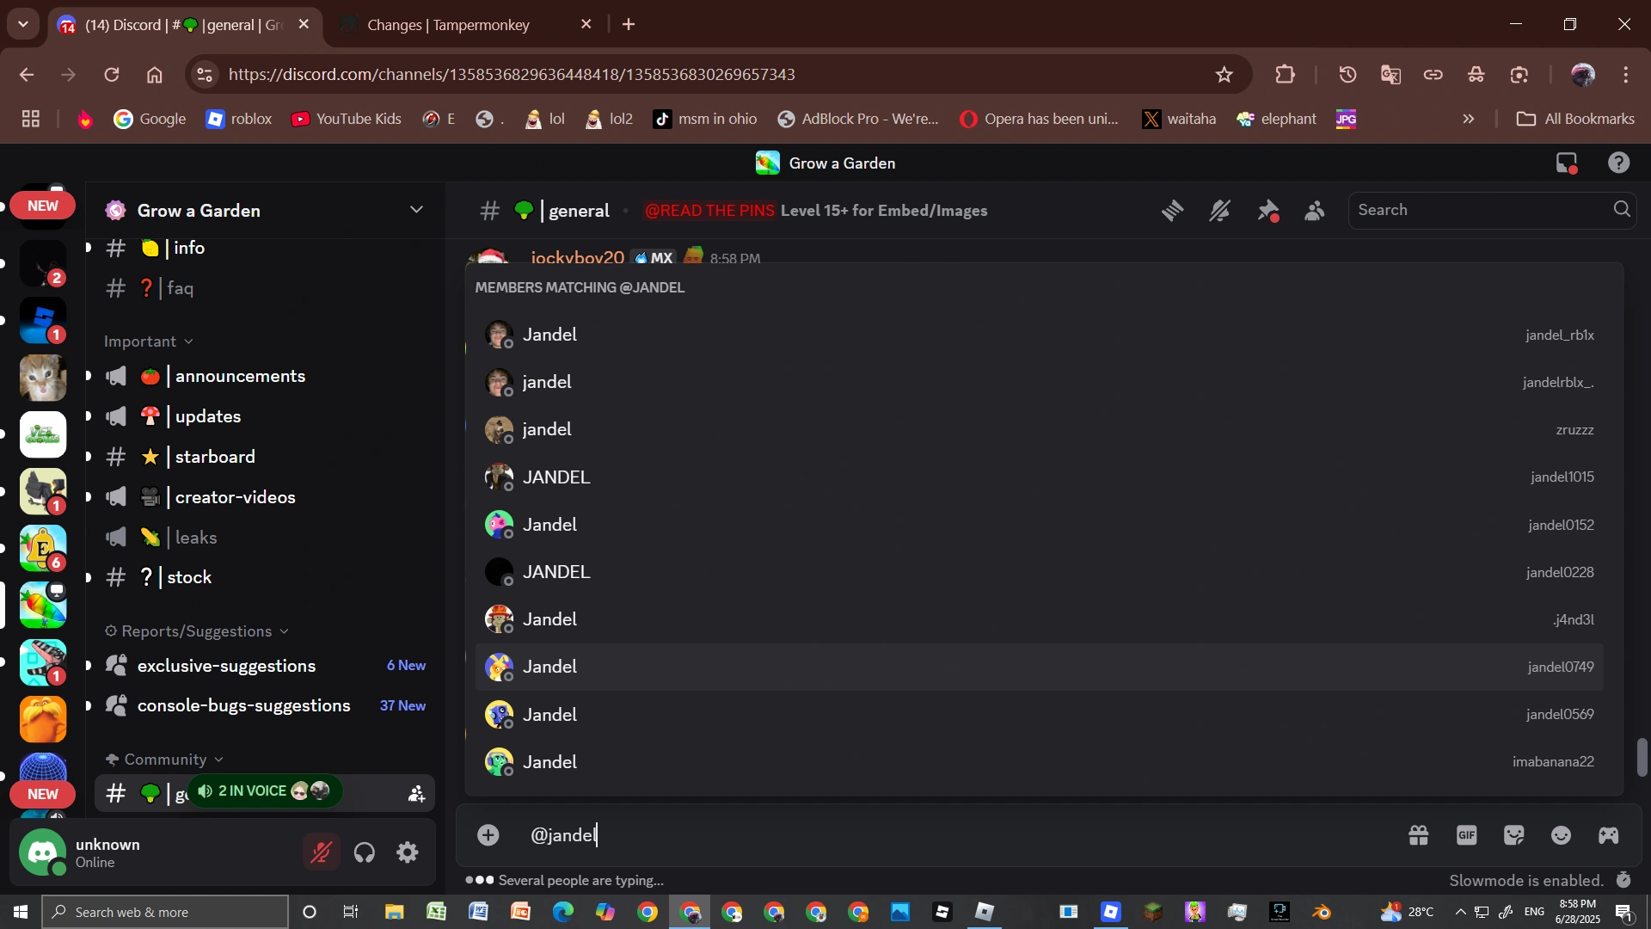The width and height of the screenshot is (1651, 929).
Task: Show the member list icon
Action: point(1314,211)
